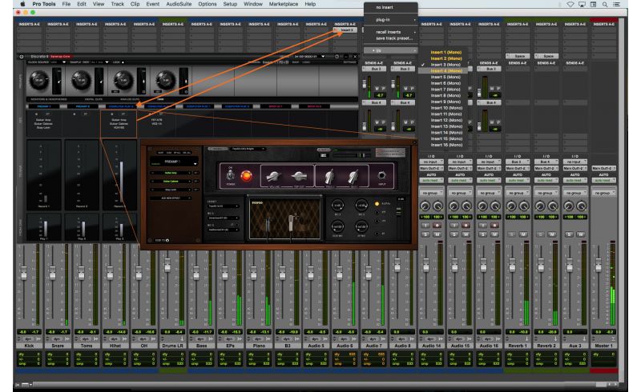Click right pan knob on Reverb 1
Screen dimensions: 641x392
tap(524, 206)
